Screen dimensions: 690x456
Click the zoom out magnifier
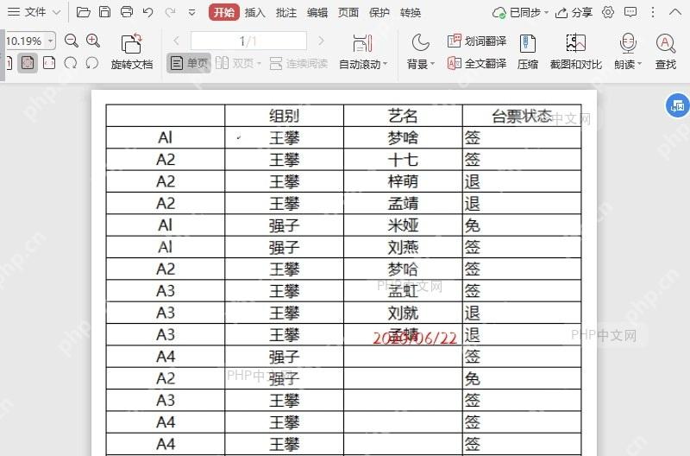point(71,41)
